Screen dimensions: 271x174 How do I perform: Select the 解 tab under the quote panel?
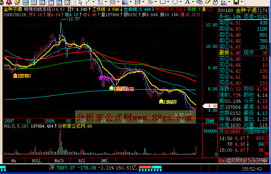coord(266,160)
